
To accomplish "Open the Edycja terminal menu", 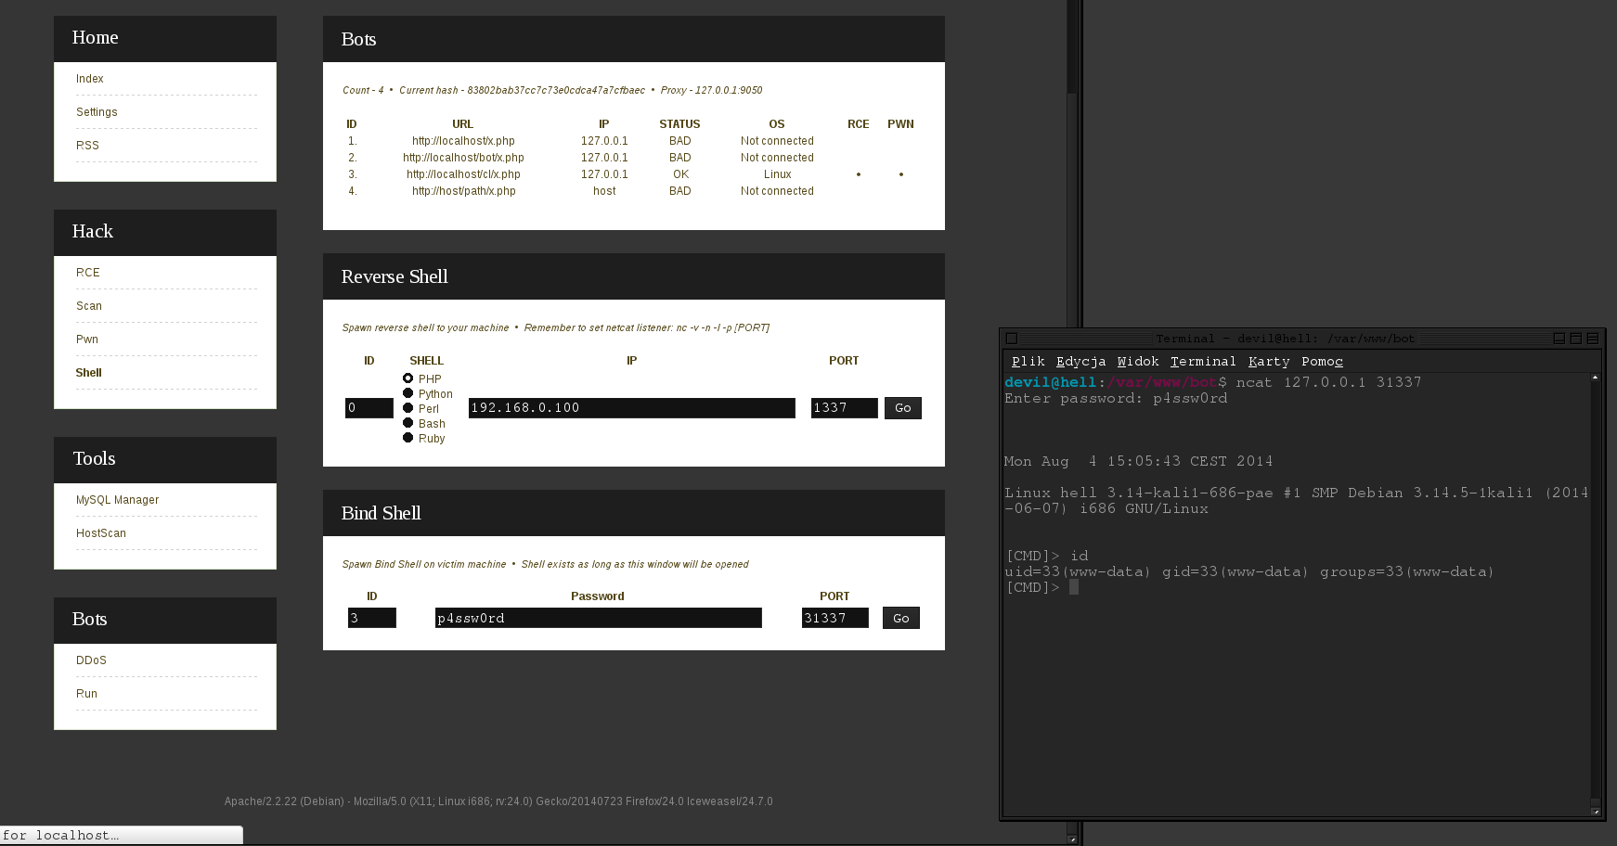I will coord(1080,362).
